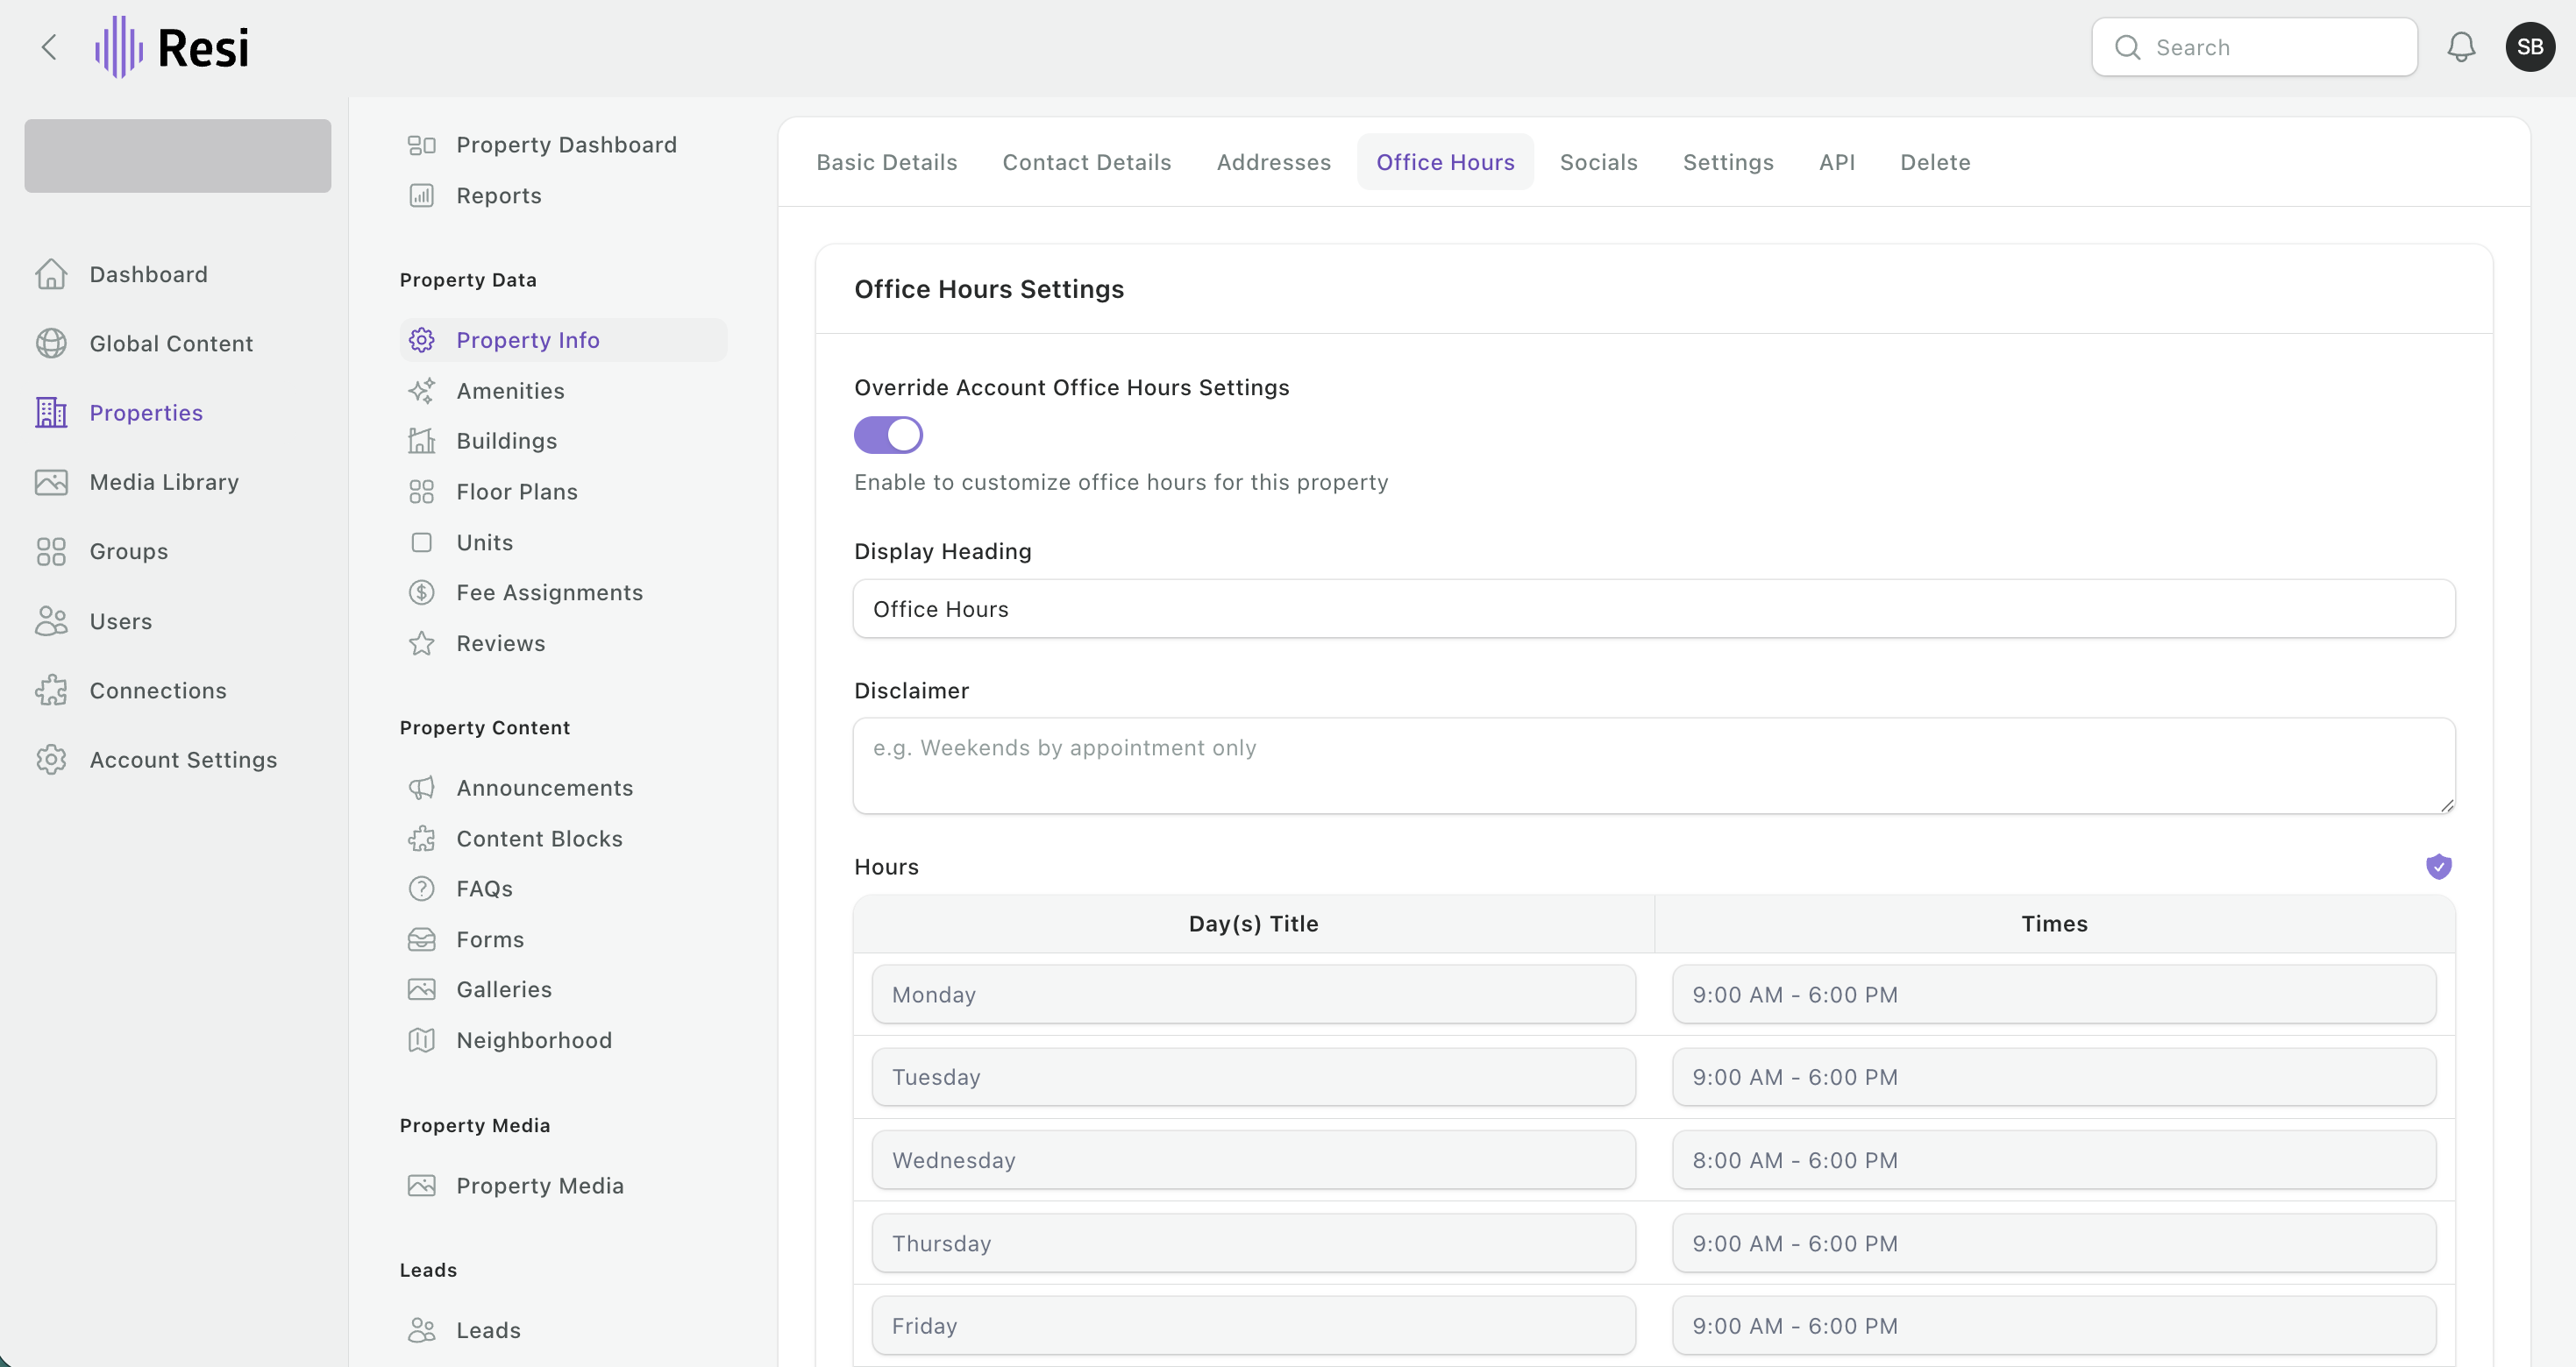Open the notifications bell
Image resolution: width=2576 pixels, height=1367 pixels.
pyautogui.click(x=2461, y=47)
